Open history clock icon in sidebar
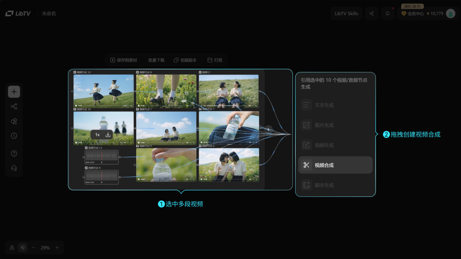 [x=14, y=136]
